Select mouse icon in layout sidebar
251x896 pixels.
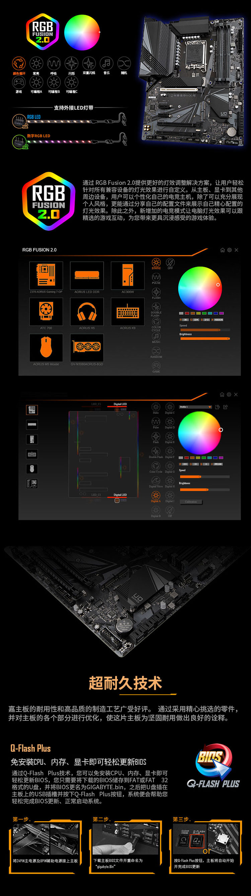coord(32,469)
